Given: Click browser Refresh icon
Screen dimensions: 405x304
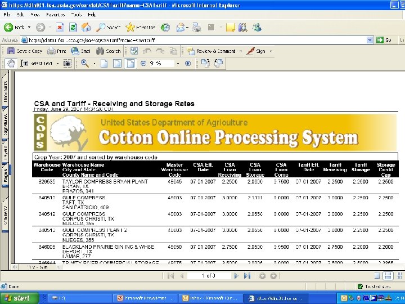Looking at the screenshot, I should click(73, 27).
